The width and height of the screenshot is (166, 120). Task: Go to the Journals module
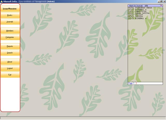[10, 22]
